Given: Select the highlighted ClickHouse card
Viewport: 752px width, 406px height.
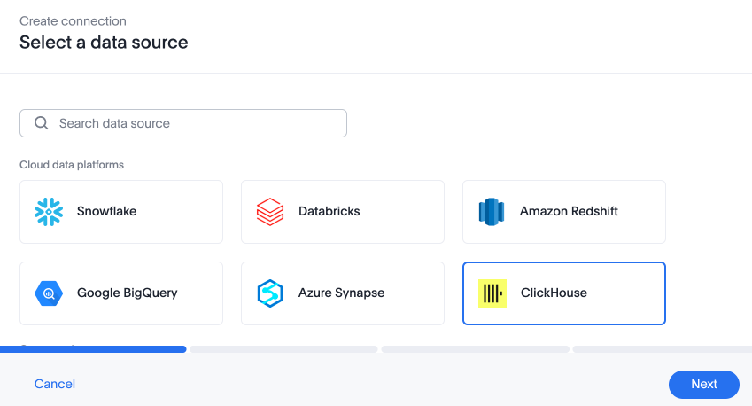Looking at the screenshot, I should click(564, 293).
